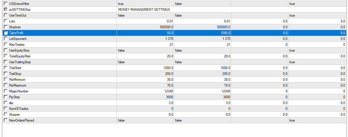This screenshot has width=348, height=137.
Task: Select the TakeProfit value 50.0 cell
Action: click(145, 33)
